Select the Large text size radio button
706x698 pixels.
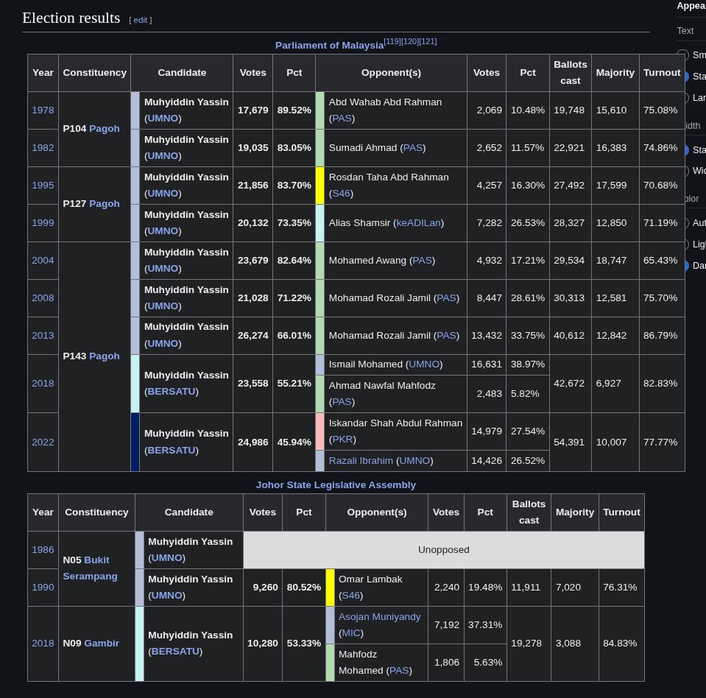pos(684,98)
